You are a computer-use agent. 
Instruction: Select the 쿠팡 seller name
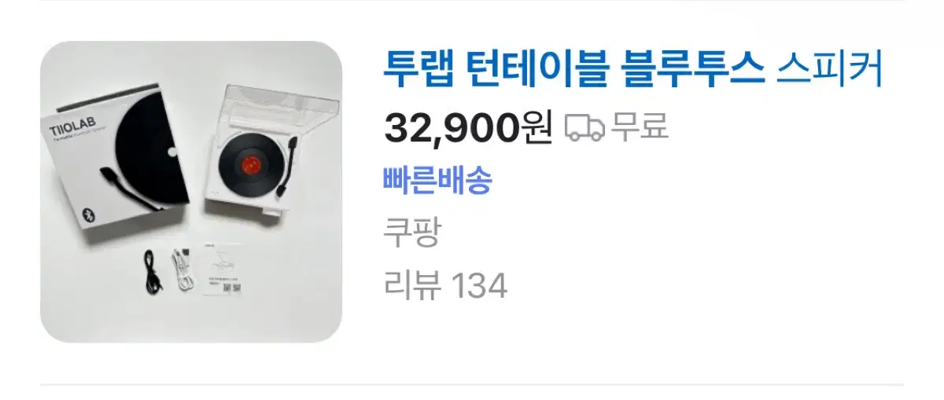tap(411, 233)
